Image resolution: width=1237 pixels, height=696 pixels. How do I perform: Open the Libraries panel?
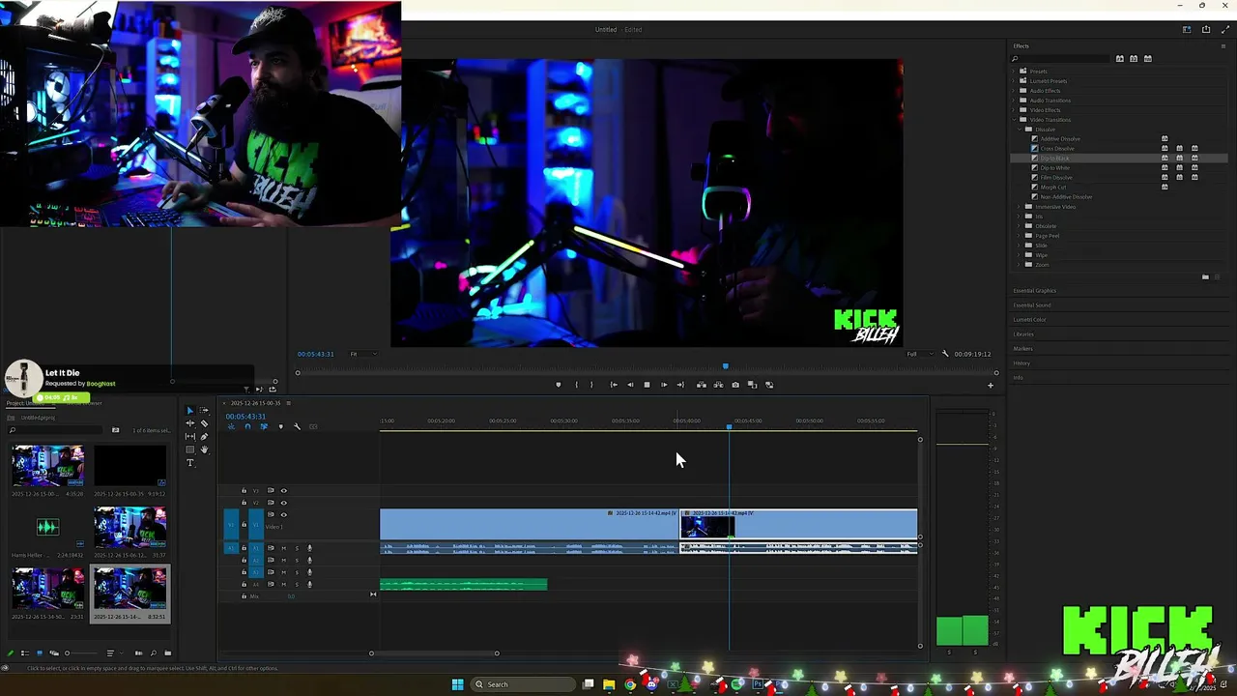point(1023,334)
